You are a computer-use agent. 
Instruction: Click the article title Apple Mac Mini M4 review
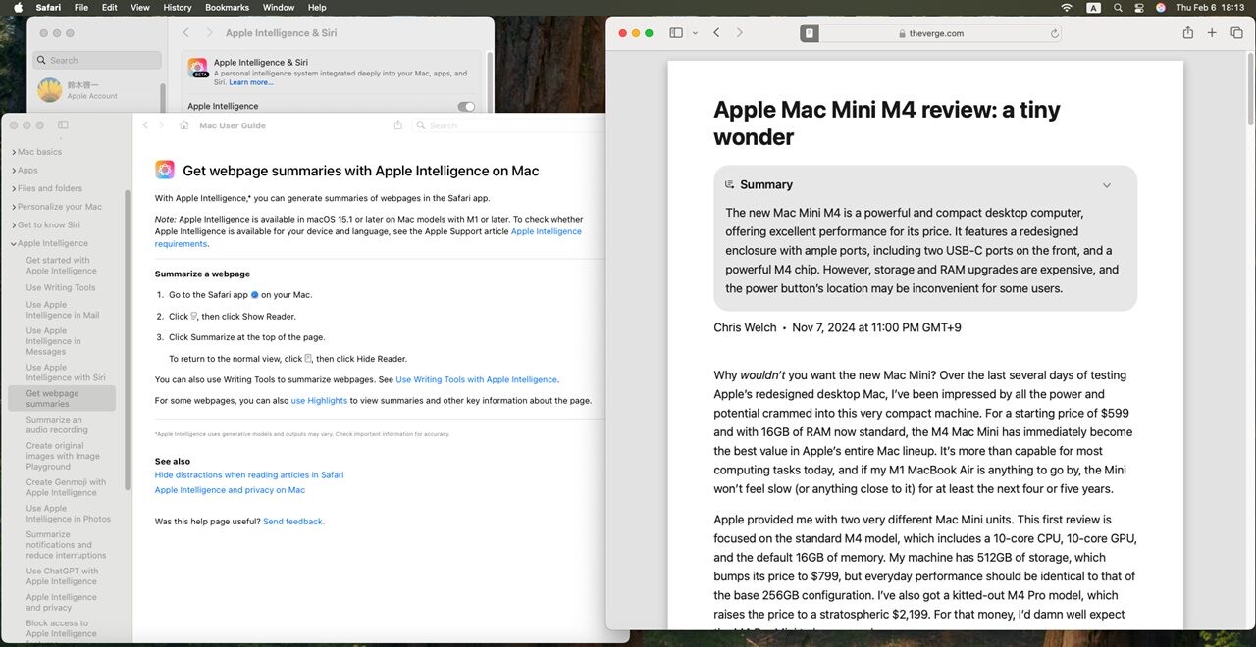(x=886, y=123)
